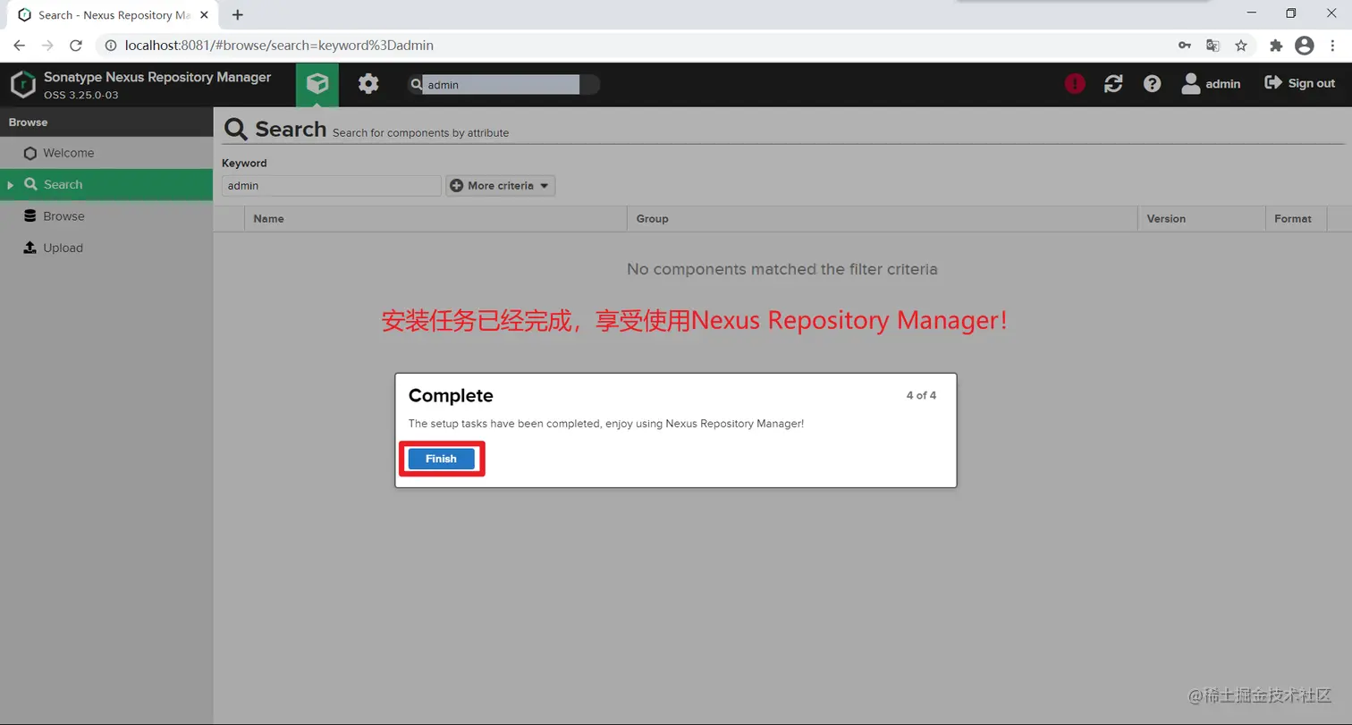Select Upload in the sidebar
Image resolution: width=1352 pixels, height=725 pixels.
pos(106,248)
